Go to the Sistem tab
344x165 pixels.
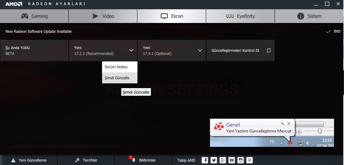click(x=309, y=16)
